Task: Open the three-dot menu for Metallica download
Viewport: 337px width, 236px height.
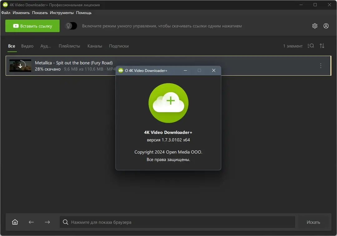Action: [x=320, y=66]
